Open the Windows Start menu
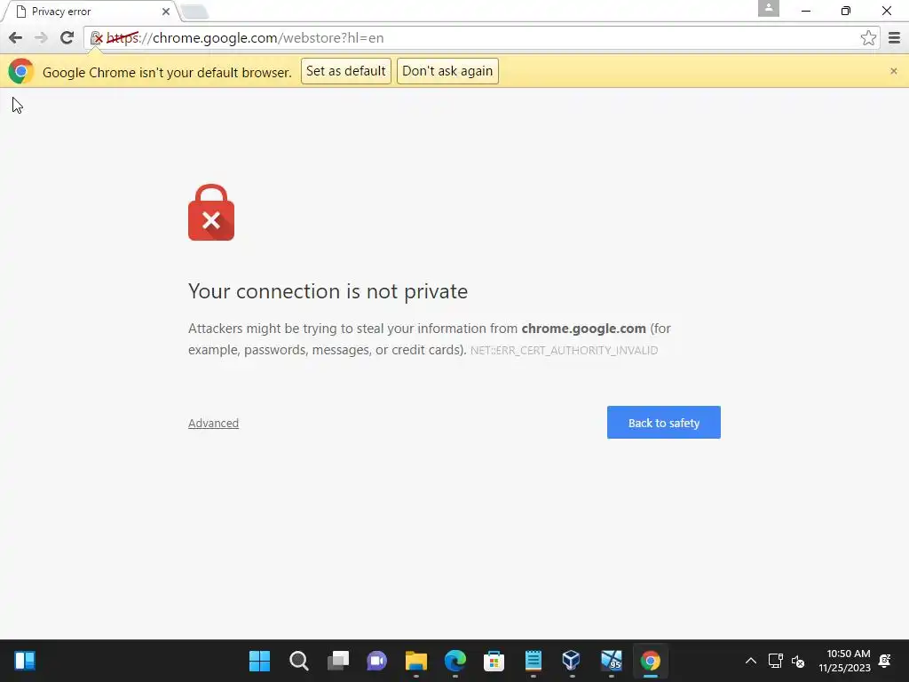The width and height of the screenshot is (909, 682). pos(259,661)
